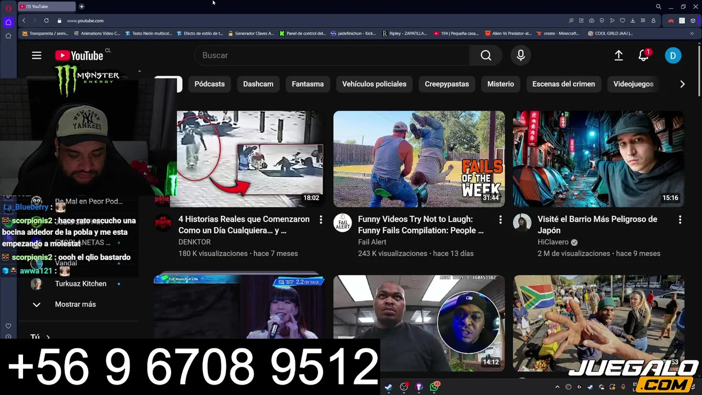Reload the page

coord(46,21)
